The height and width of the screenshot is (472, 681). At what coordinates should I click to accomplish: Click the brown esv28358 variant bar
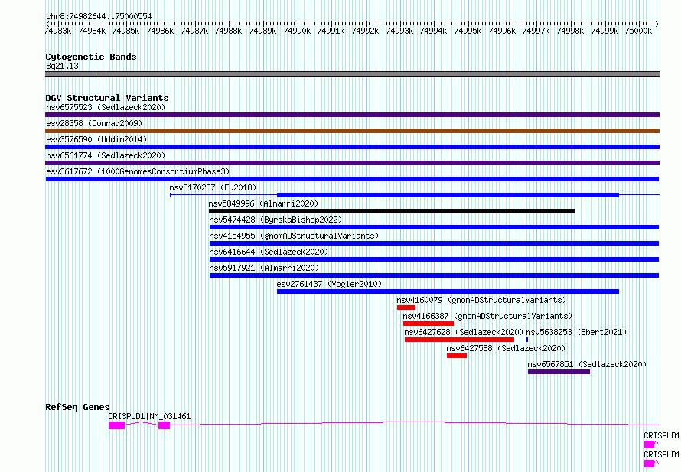[352, 131]
